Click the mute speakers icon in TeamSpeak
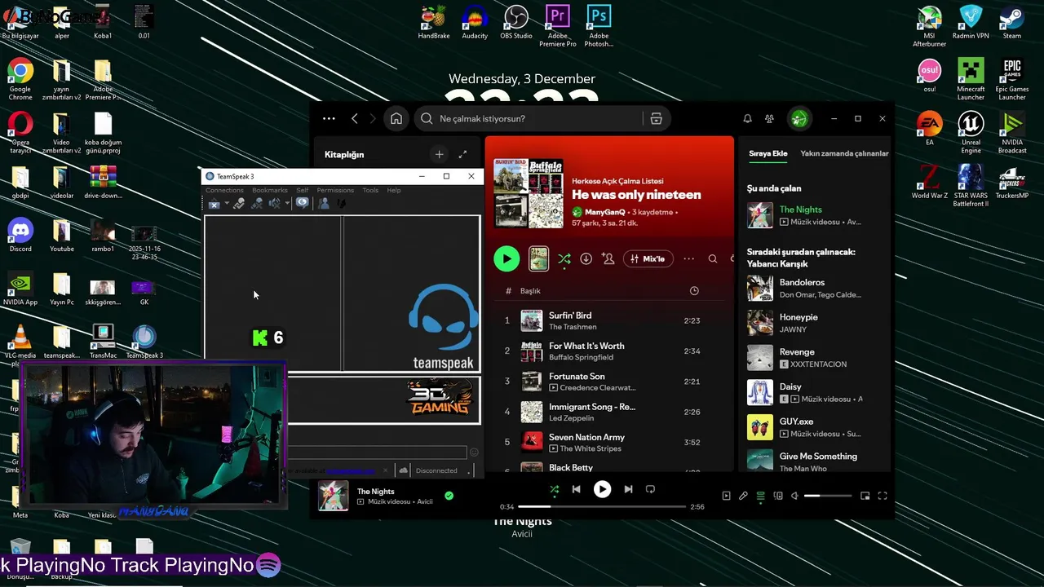 275,204
